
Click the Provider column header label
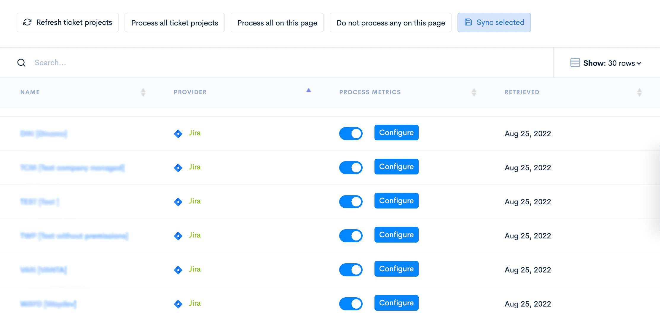click(x=190, y=92)
